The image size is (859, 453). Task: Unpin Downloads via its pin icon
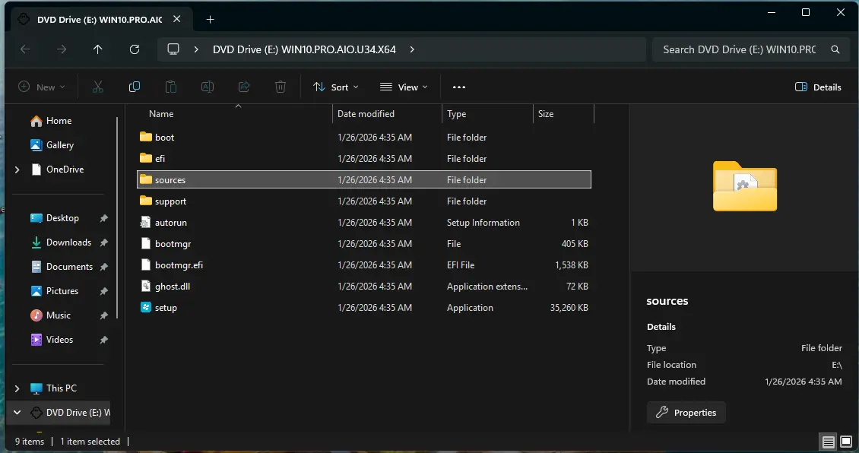(x=103, y=242)
